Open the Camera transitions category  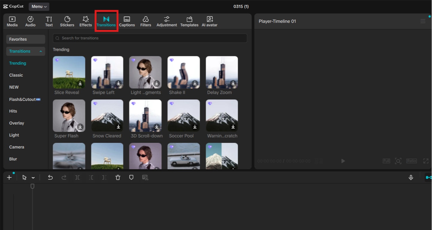(16, 147)
